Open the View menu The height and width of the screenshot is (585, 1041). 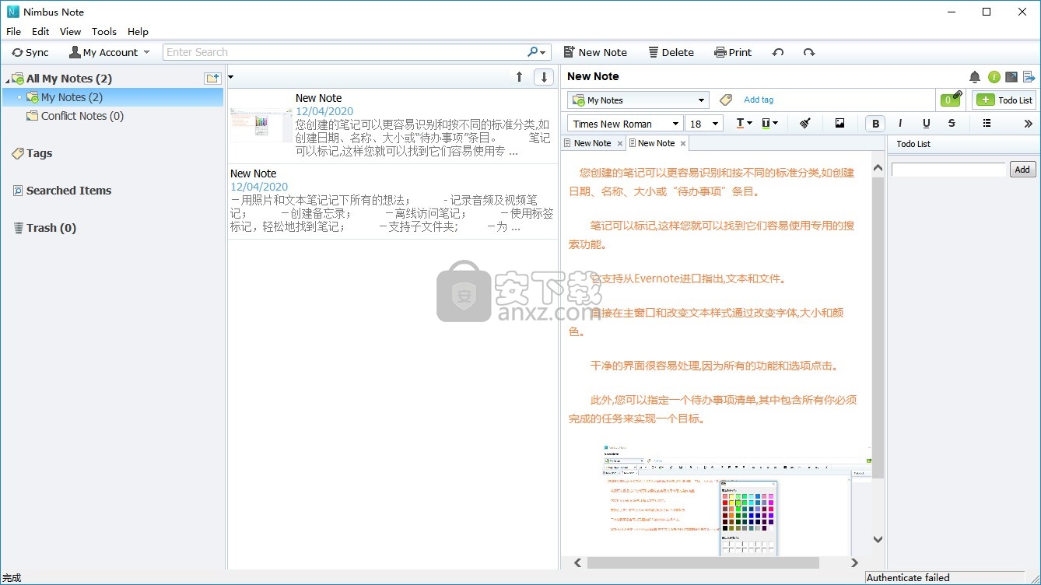(71, 31)
